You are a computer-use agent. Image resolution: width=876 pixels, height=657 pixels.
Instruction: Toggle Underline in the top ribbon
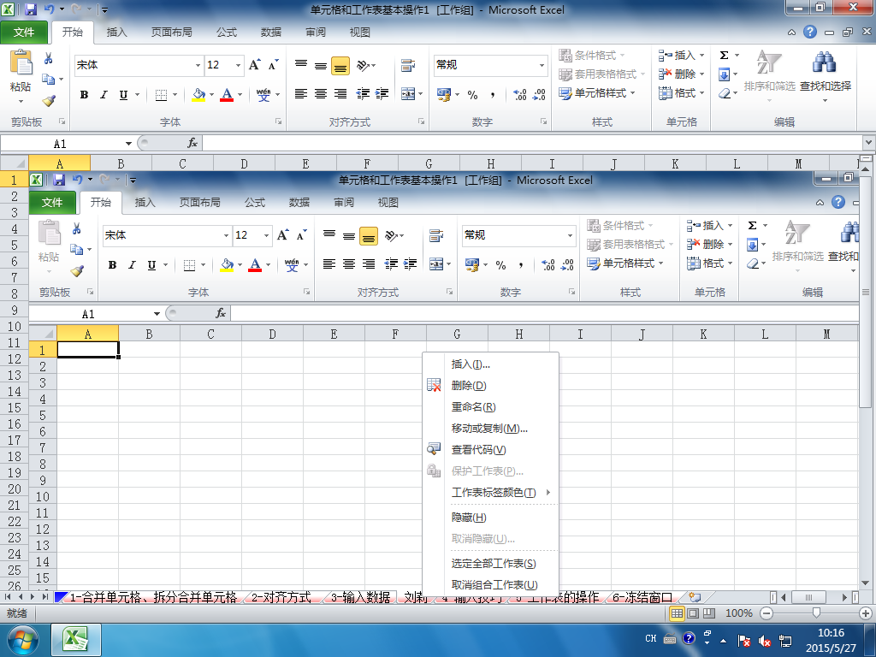tap(123, 95)
